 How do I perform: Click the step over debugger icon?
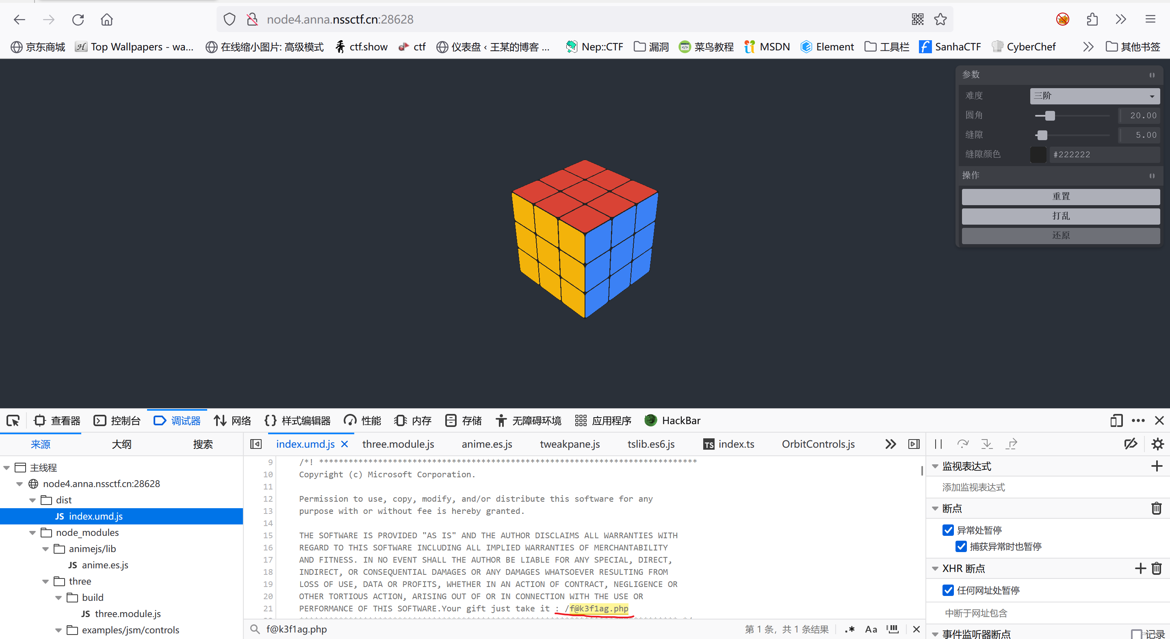click(962, 444)
